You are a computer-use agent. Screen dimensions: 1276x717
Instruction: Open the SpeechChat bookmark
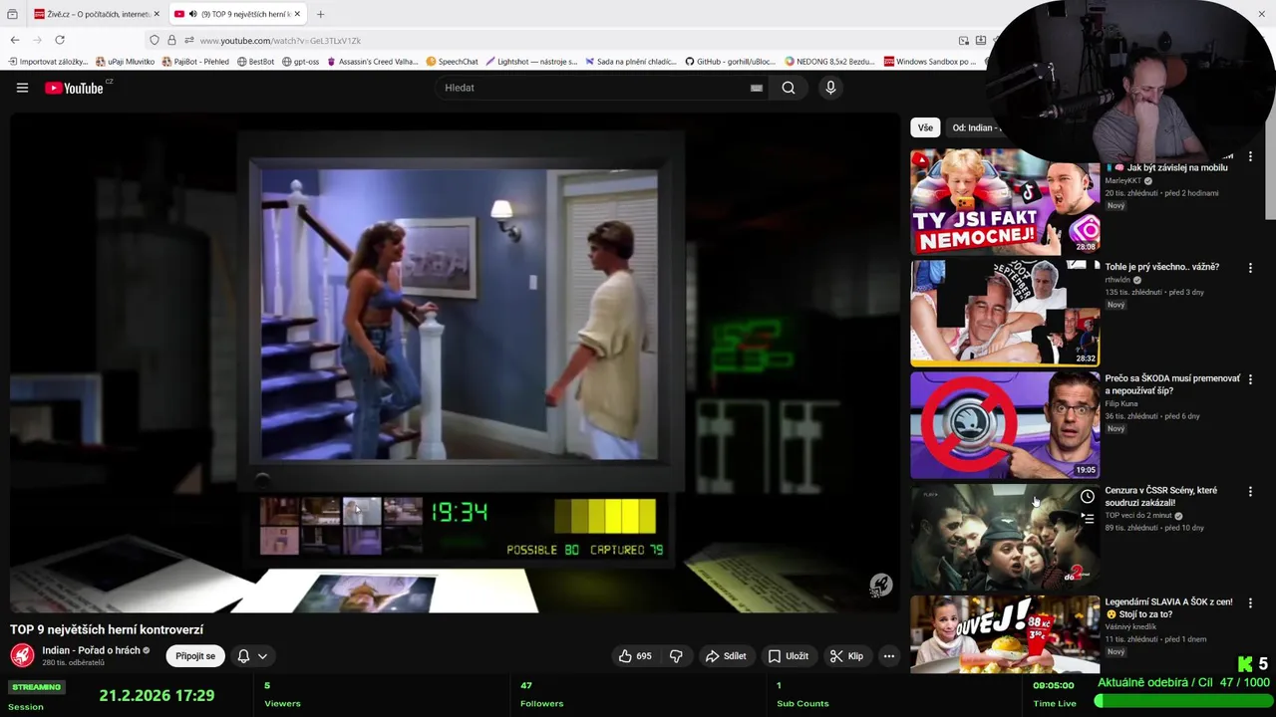tap(453, 62)
